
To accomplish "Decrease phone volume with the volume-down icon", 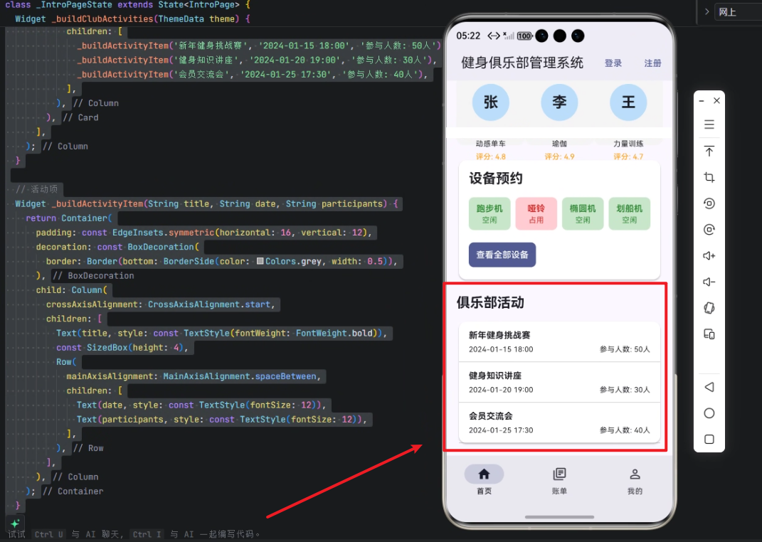I will coord(709,281).
